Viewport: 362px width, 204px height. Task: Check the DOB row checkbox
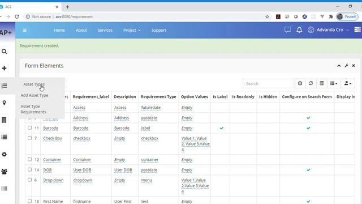click(x=29, y=169)
